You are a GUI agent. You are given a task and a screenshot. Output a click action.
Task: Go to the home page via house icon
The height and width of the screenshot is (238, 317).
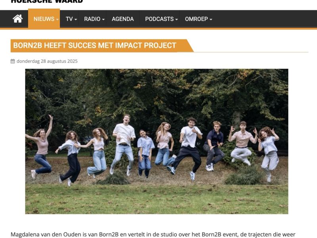17,19
